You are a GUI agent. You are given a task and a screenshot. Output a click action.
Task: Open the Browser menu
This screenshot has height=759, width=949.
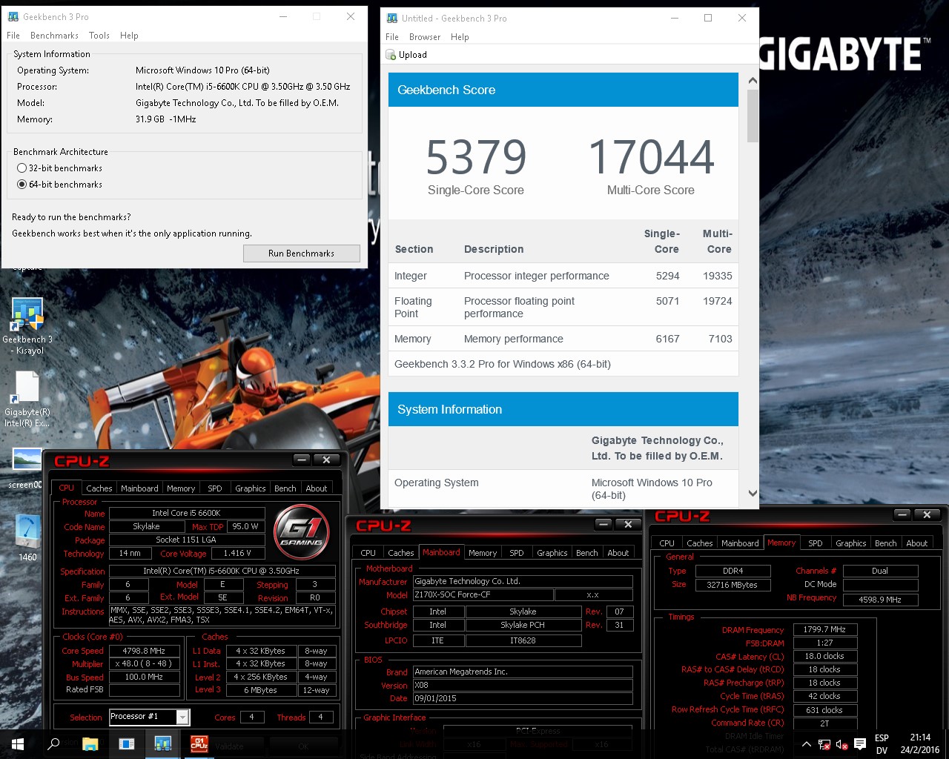pyautogui.click(x=425, y=37)
